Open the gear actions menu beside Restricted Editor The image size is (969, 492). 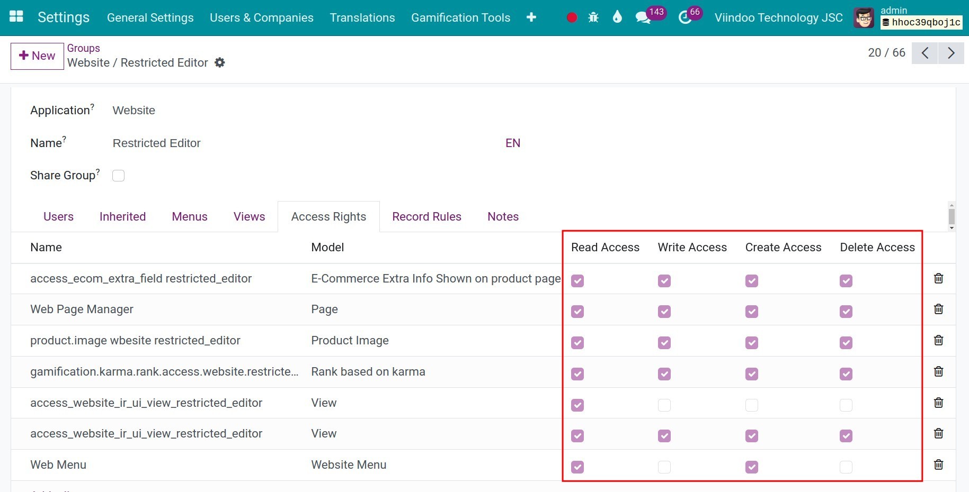pyautogui.click(x=220, y=62)
